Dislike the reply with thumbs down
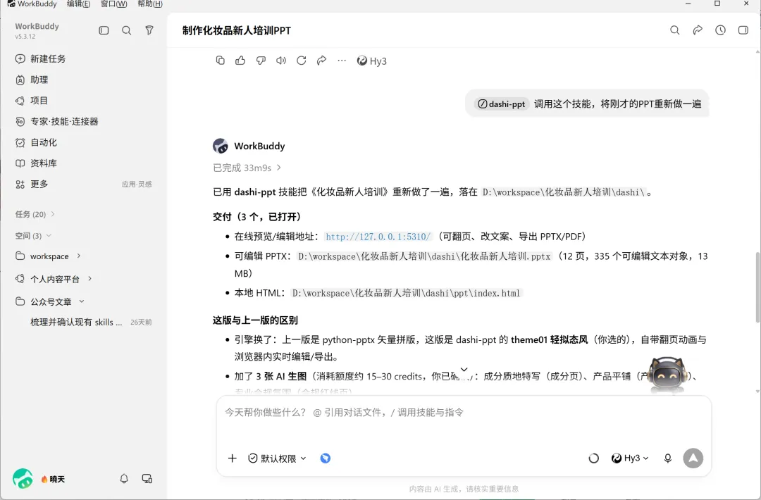Image resolution: width=761 pixels, height=500 pixels. (261, 61)
